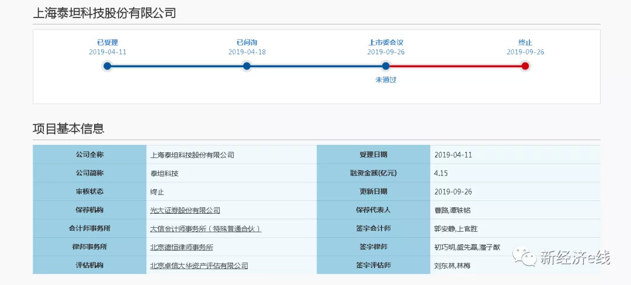Click the red 终止 timeline dot
Image resolution: width=631 pixels, height=285 pixels.
pos(525,66)
